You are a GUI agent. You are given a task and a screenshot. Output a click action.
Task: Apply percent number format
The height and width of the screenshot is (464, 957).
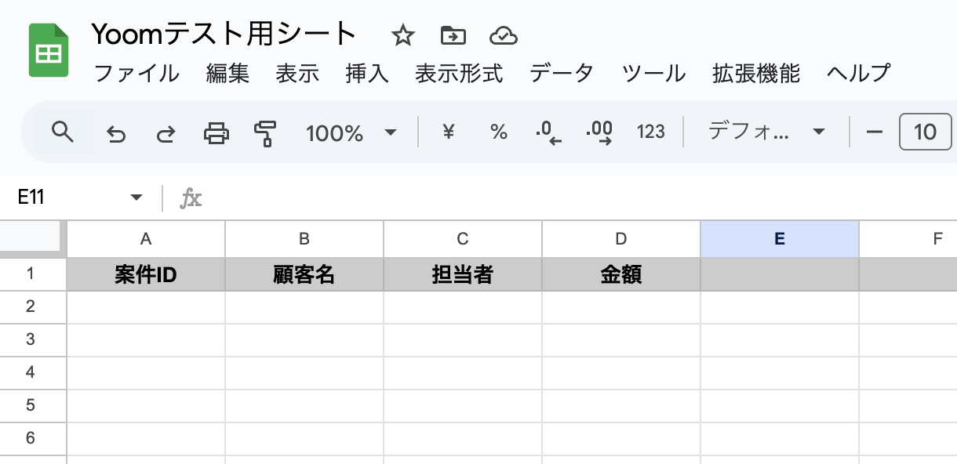click(499, 132)
